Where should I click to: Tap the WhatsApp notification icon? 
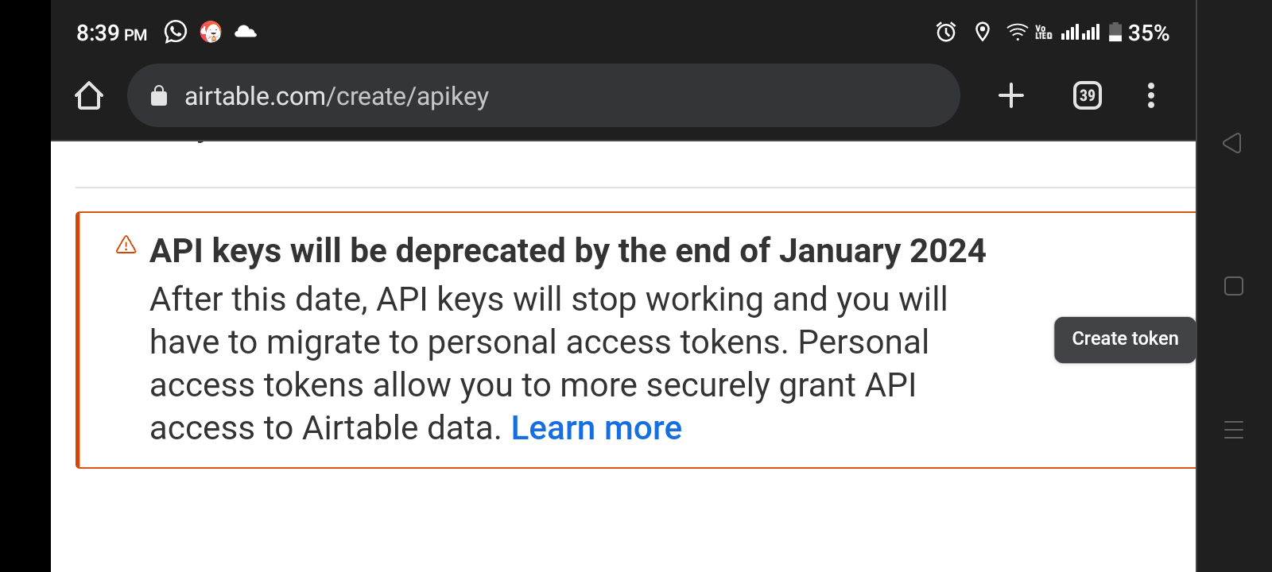[x=176, y=32]
